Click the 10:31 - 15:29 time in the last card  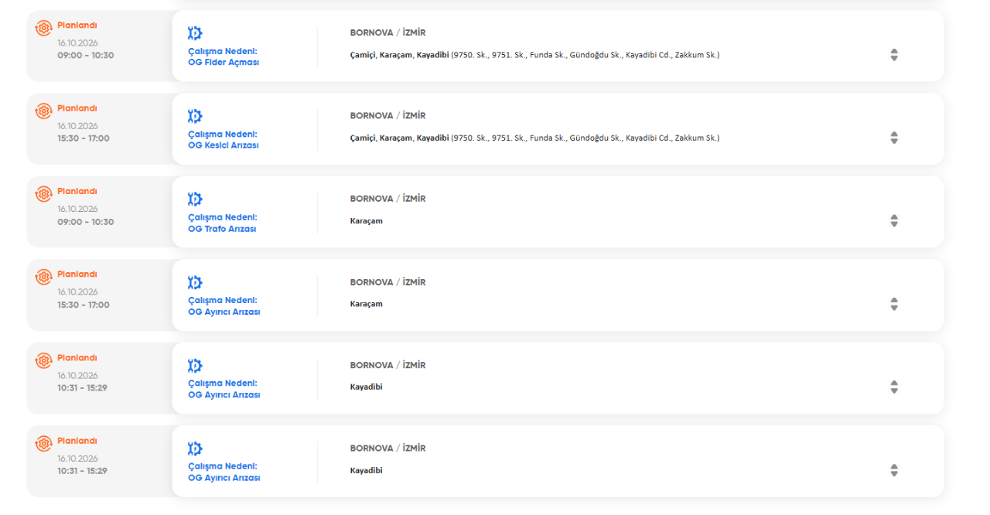point(82,471)
